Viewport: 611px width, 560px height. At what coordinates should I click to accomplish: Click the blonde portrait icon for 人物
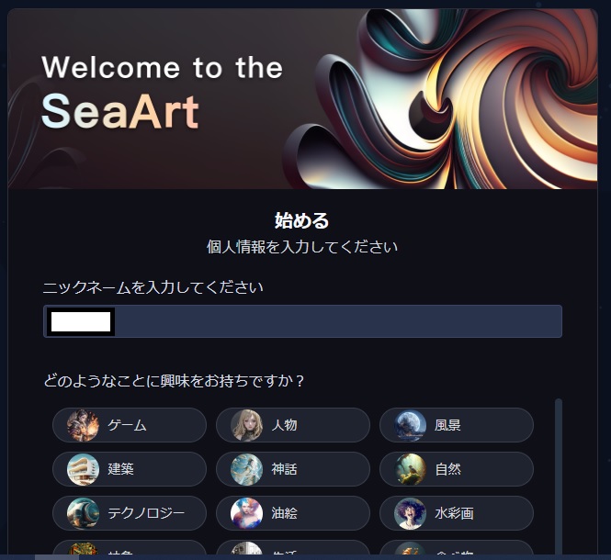pyautogui.click(x=246, y=425)
